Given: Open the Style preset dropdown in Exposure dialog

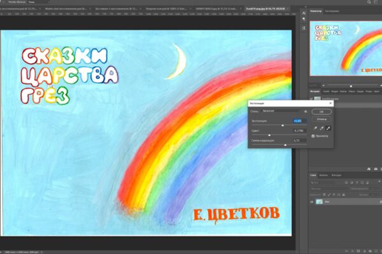Looking at the screenshot, I should [x=281, y=111].
